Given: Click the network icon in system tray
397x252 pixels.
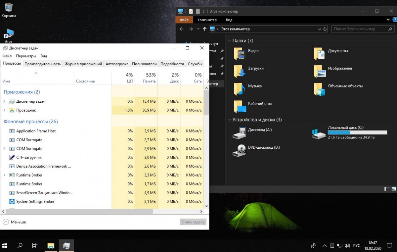Looking at the screenshot, I should [x=340, y=246].
